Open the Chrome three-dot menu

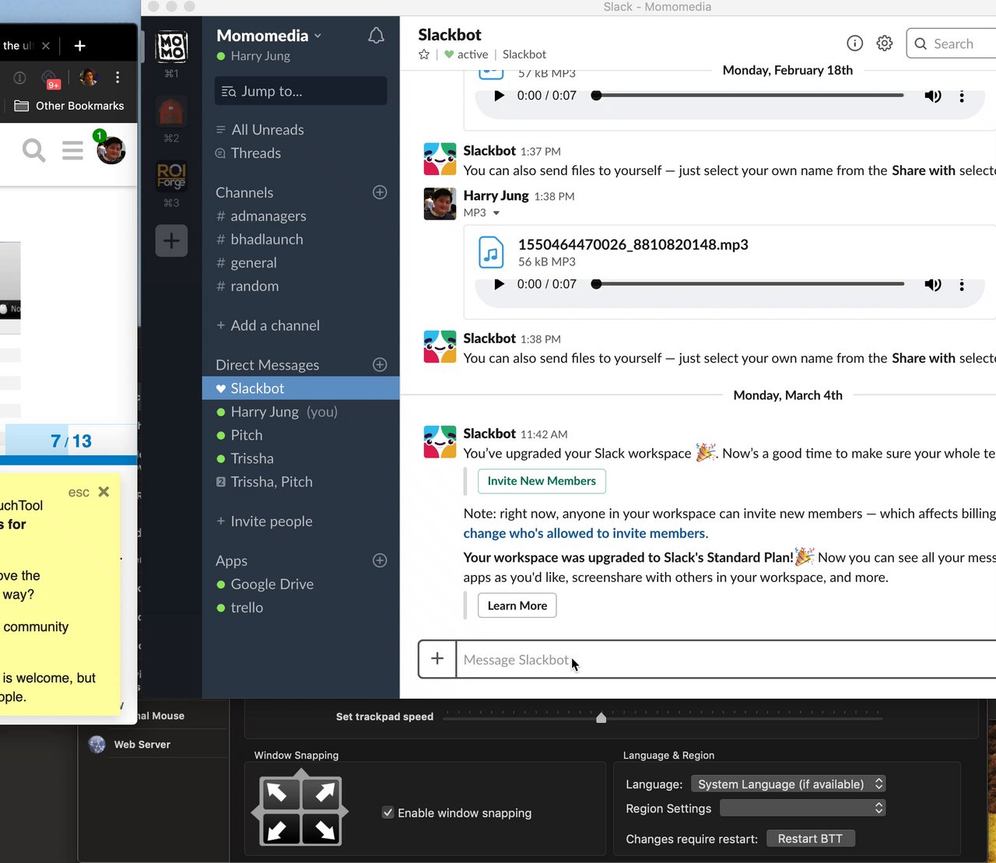(117, 77)
